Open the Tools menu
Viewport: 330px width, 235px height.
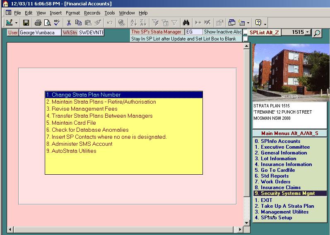110,13
